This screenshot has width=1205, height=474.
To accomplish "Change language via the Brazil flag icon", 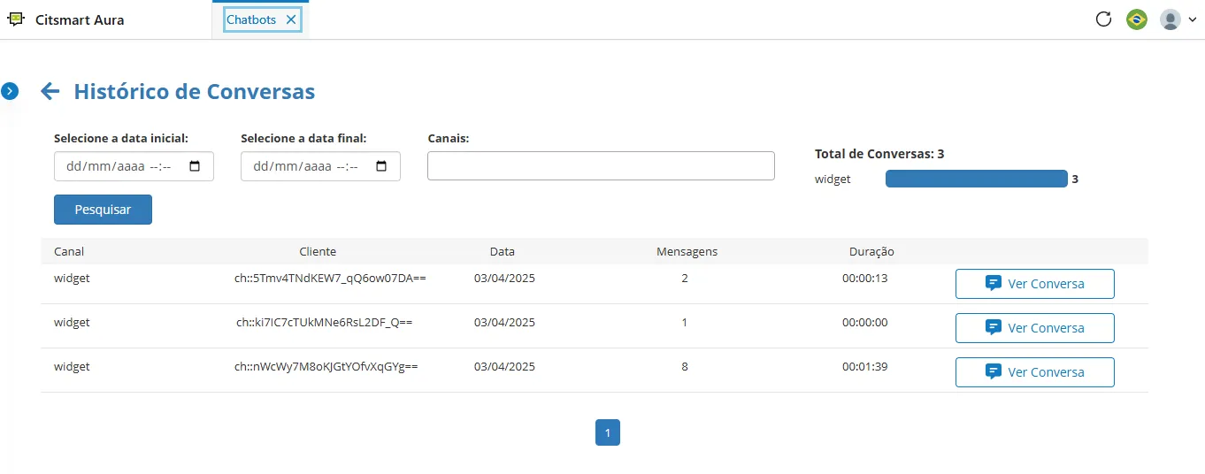I will 1137,19.
